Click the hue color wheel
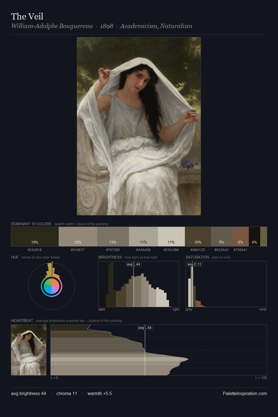 pyautogui.click(x=51, y=286)
